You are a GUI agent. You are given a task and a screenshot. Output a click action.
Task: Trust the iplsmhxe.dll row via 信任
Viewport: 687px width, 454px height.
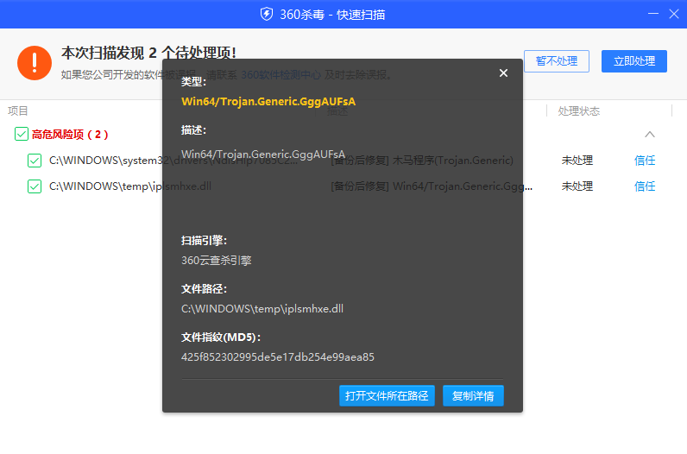(x=645, y=186)
